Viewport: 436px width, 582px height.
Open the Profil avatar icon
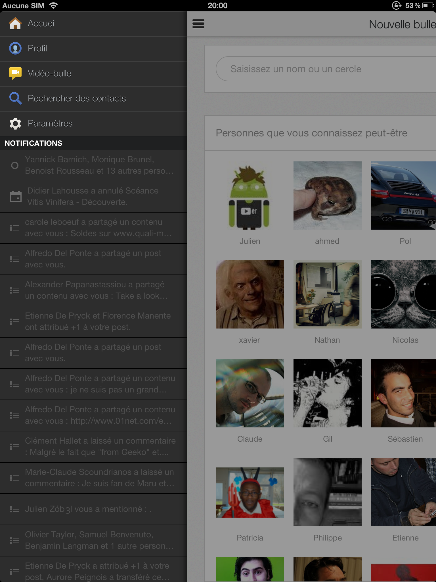pos(15,48)
